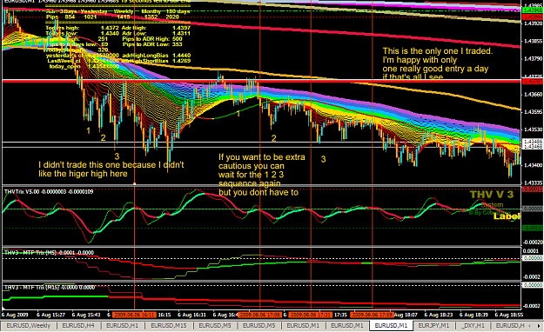544x332 pixels.
Task: Click the 6 Aug 16:31 time axis label
Action: (191, 315)
